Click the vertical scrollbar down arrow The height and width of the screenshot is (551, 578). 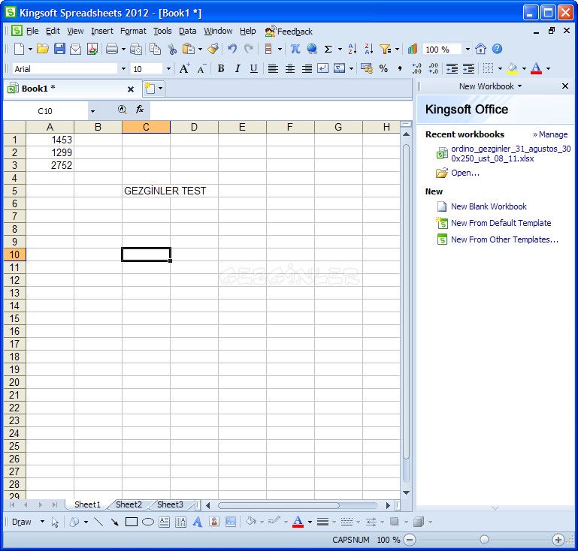[x=406, y=492]
